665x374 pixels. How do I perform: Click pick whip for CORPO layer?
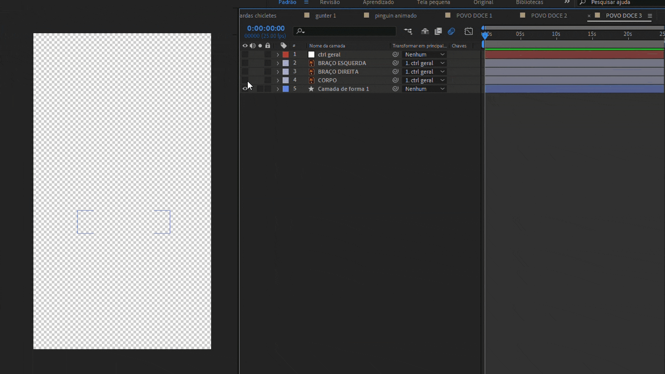[x=395, y=80]
